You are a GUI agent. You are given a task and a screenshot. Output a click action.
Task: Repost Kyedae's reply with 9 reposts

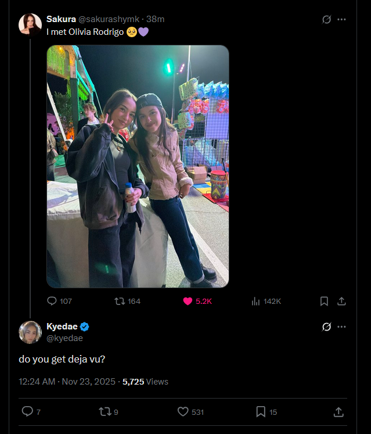pyautogui.click(x=105, y=411)
